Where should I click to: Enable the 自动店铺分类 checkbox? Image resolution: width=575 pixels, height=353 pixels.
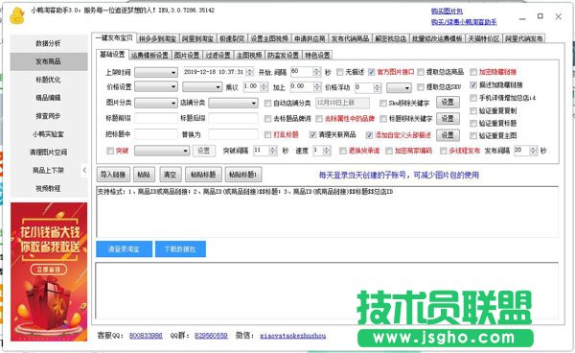point(267,104)
